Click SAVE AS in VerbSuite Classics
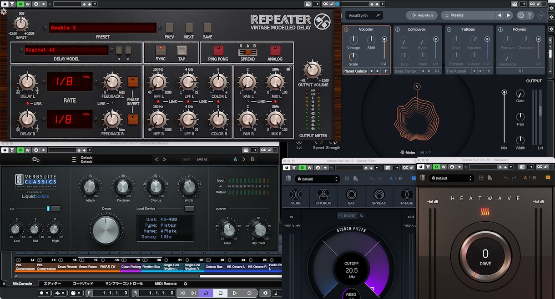555x299 pixels. [x=202, y=159]
